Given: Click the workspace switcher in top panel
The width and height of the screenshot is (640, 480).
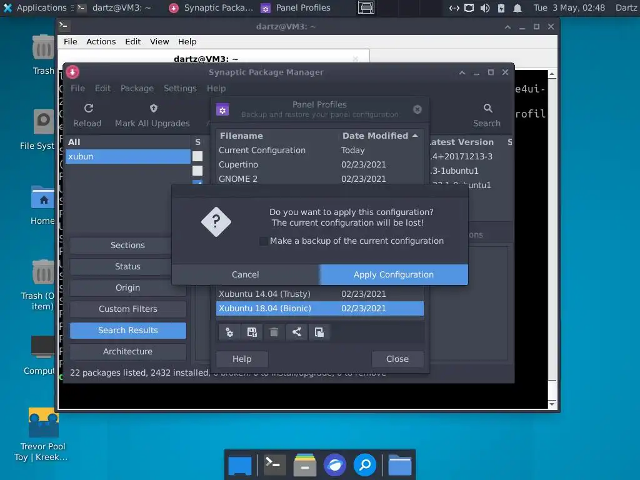Looking at the screenshot, I should pos(366,7).
